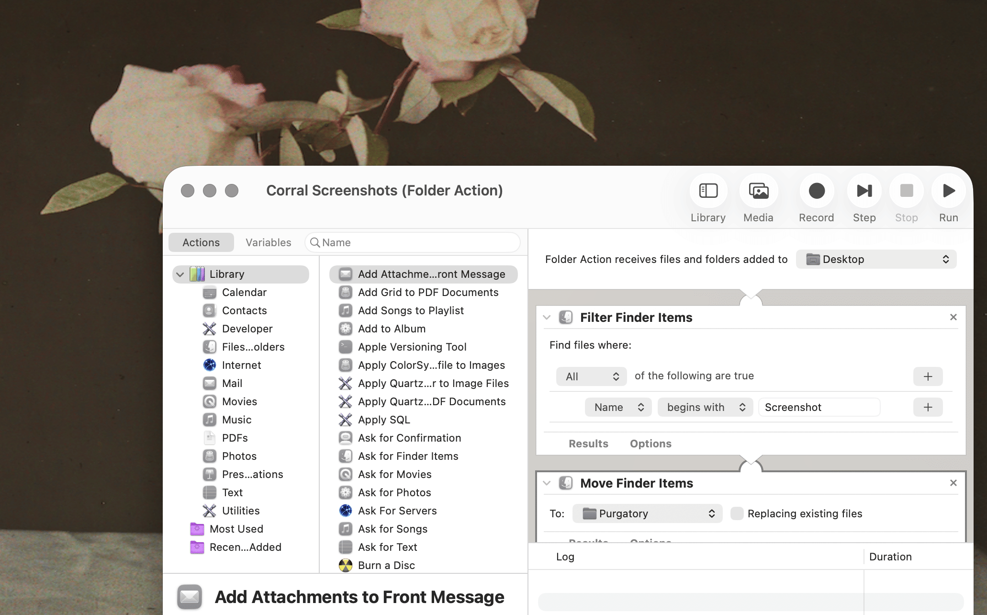987x615 pixels.
Task: Select the Contacts category
Action: (x=244, y=310)
